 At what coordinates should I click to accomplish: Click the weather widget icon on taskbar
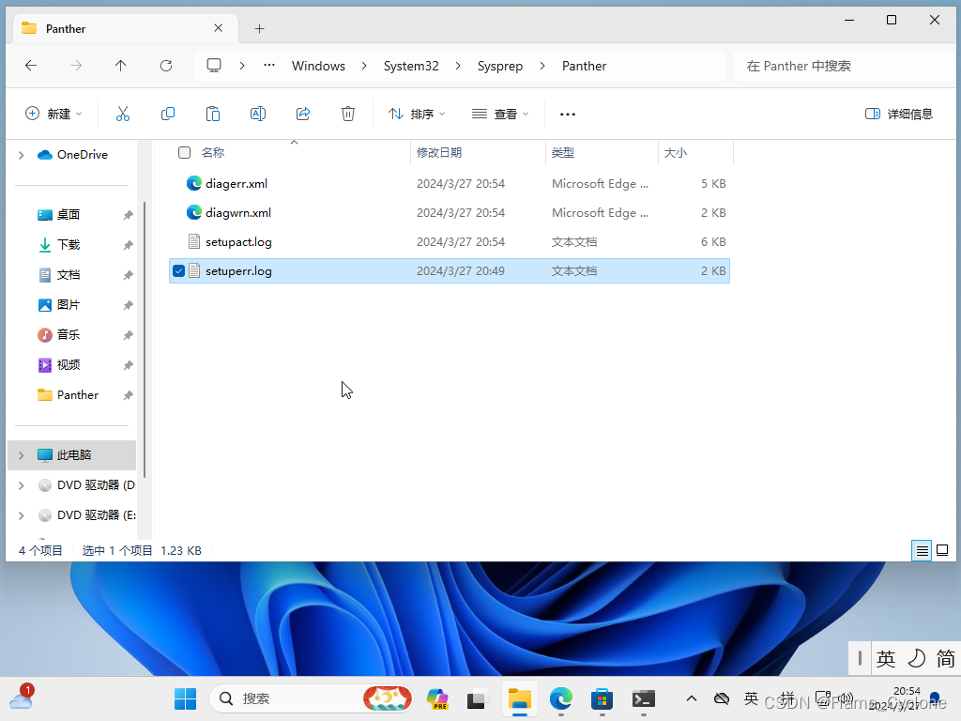pos(22,698)
